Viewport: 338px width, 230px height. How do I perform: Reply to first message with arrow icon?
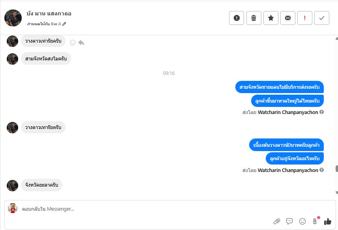coord(81,43)
